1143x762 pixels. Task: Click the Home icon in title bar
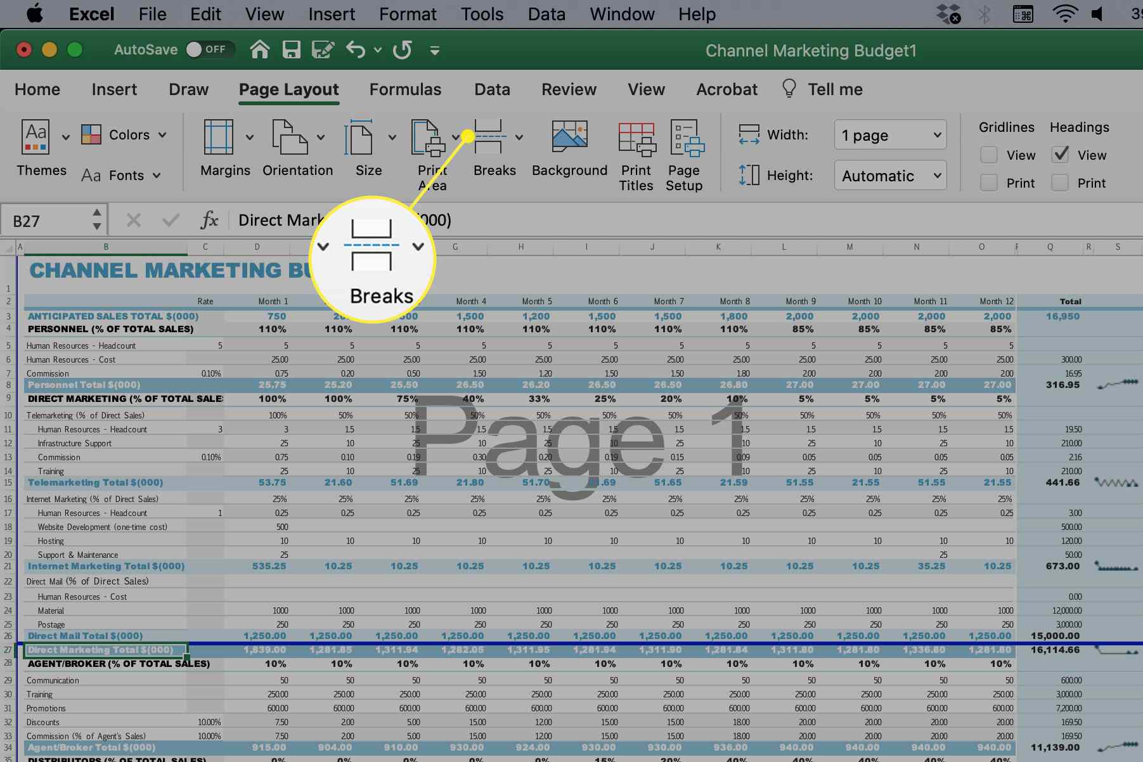click(x=259, y=49)
